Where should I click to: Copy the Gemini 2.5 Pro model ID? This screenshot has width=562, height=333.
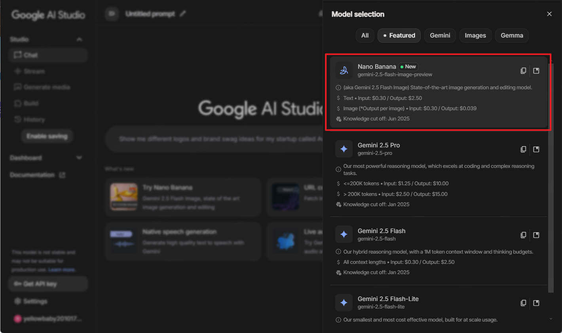523,149
